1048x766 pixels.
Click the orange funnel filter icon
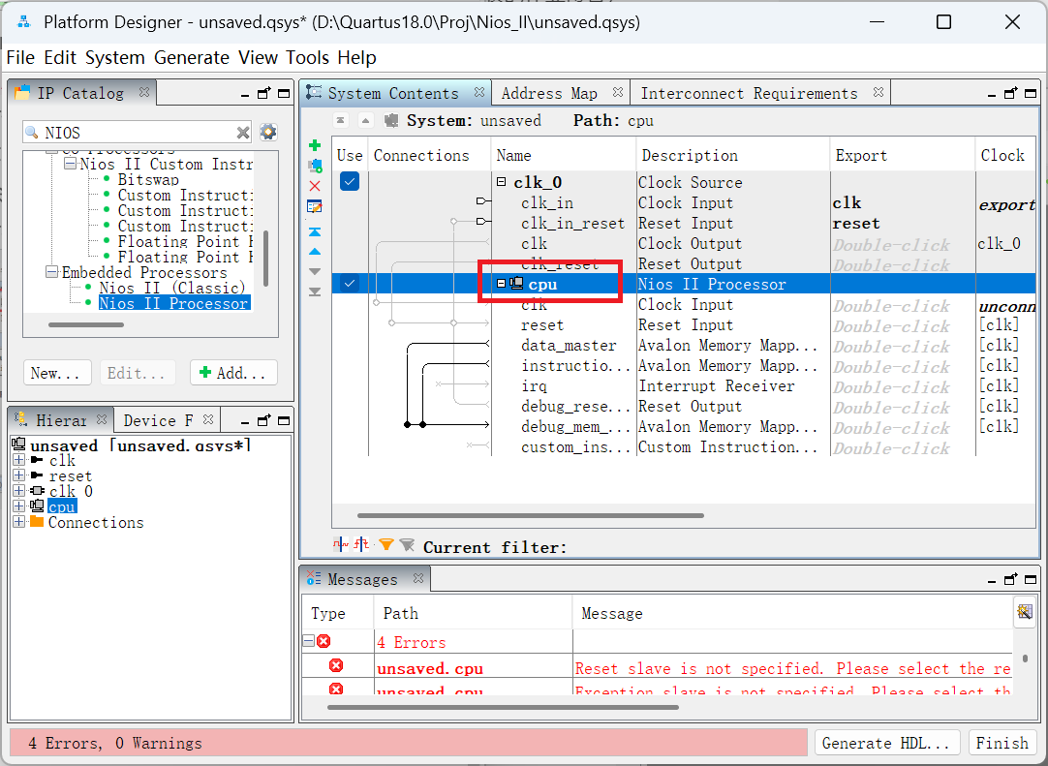(385, 545)
